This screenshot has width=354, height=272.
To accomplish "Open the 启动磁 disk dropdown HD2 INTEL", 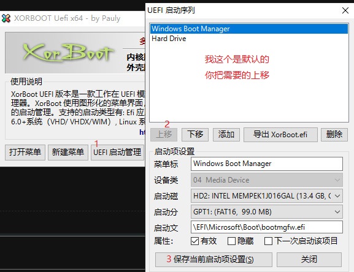I will tap(267, 196).
